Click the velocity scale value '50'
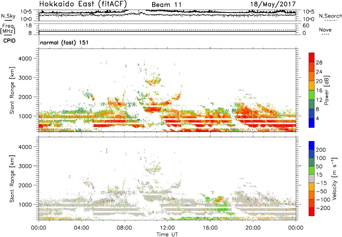Image resolution: width=342 pixels, height=237 pixels. pyautogui.click(x=319, y=166)
